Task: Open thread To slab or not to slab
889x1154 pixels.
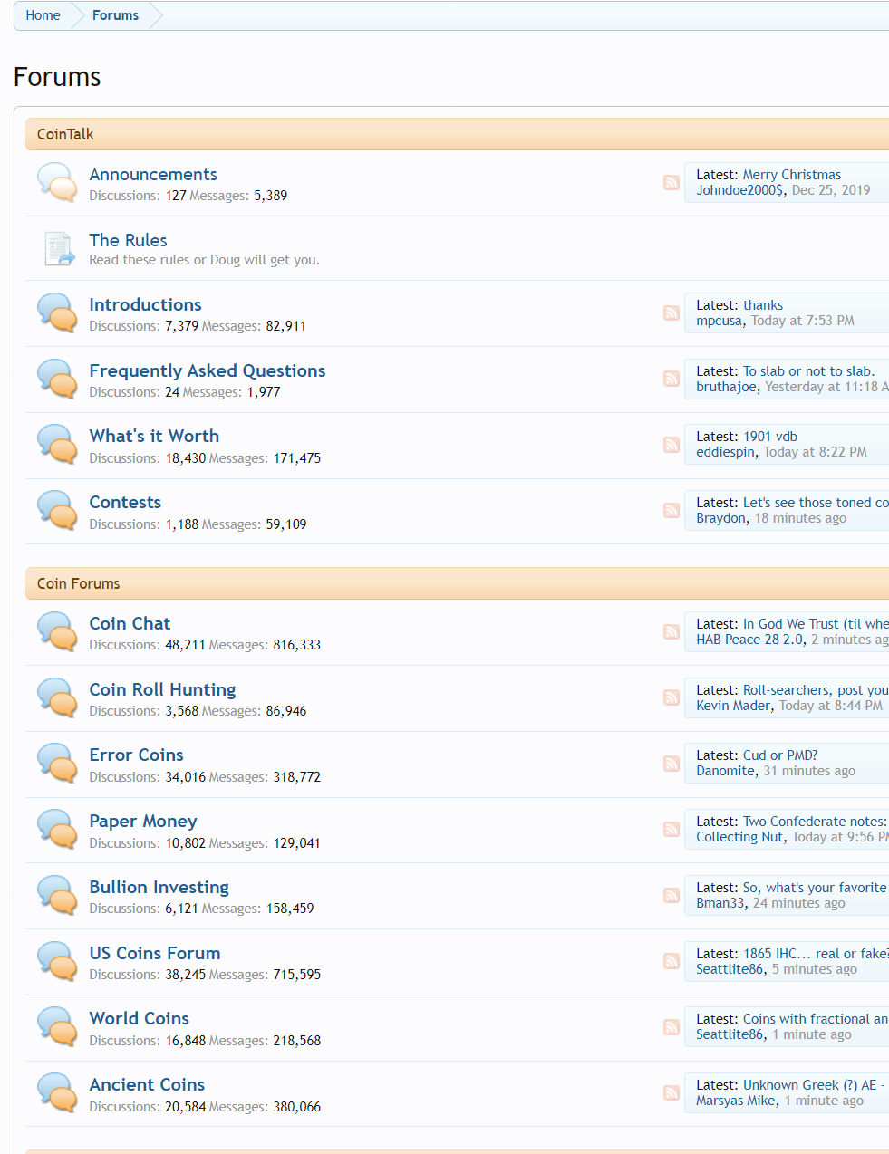Action: tap(809, 371)
